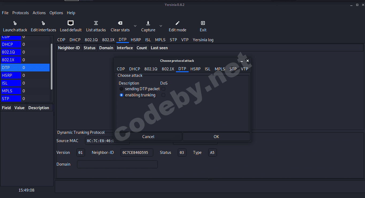Open the Capture dropdown arrow

point(160,26)
